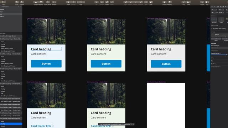Screen dimensions: 228x128
Task: Select the Fix Size resizing control
Action: [221, 20]
